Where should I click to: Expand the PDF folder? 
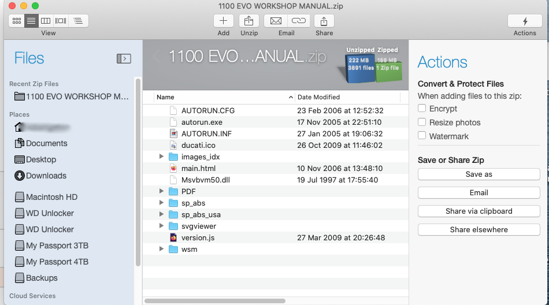point(161,191)
